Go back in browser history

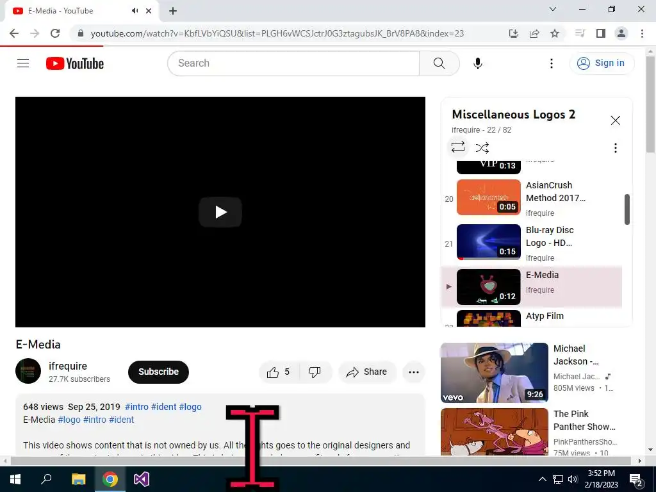click(14, 33)
